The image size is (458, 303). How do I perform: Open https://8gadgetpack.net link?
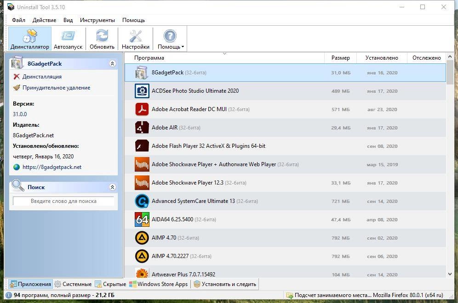click(x=52, y=167)
